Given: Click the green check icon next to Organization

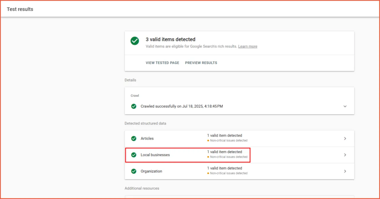Looking at the screenshot, I should [x=134, y=171].
